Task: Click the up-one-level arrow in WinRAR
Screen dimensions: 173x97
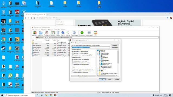Action: tap(33, 37)
